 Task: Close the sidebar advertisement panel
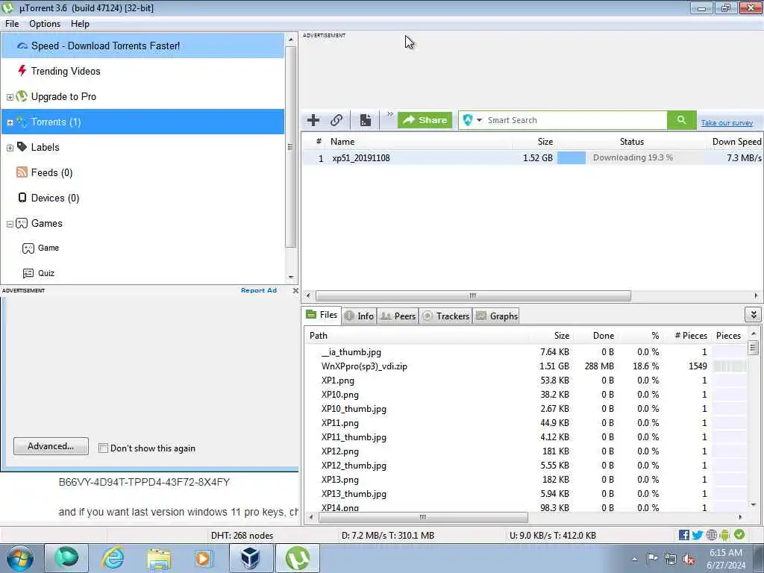click(295, 290)
